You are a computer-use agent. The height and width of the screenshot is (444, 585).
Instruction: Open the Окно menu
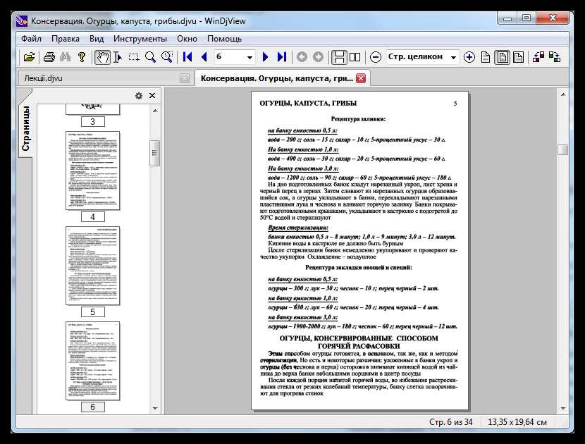187,39
